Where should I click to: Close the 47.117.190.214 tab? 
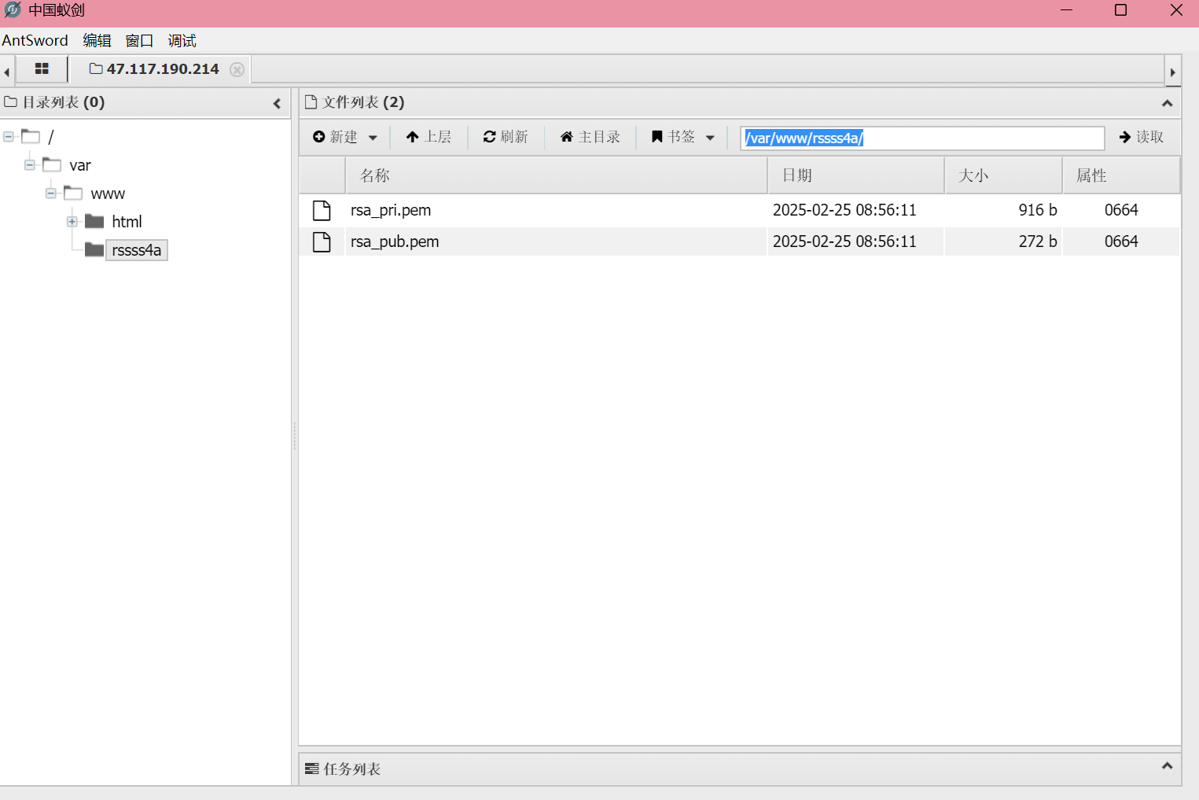237,69
